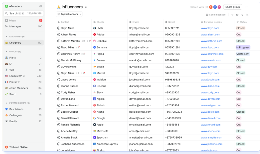Click the table search magnifier icon
The height and width of the screenshot is (154, 260).
coord(247,15)
